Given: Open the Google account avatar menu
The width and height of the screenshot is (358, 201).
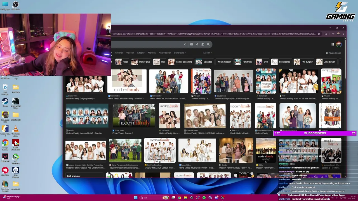Looking at the screenshot, I should click(x=339, y=44).
